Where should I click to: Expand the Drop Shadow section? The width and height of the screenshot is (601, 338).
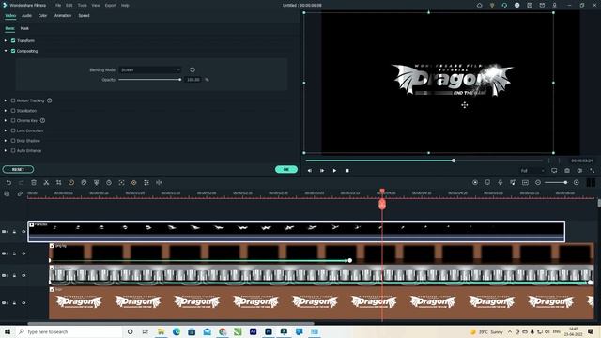(6, 141)
